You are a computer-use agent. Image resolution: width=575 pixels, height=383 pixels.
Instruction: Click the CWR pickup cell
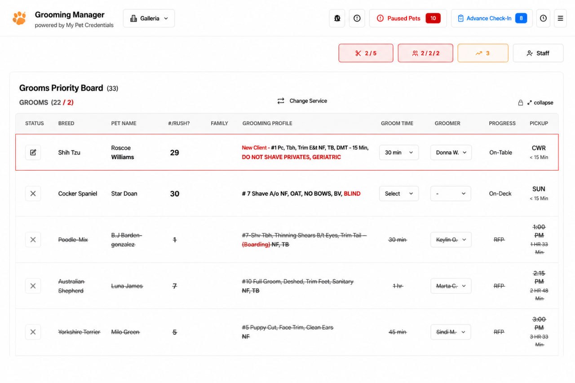[x=539, y=152]
